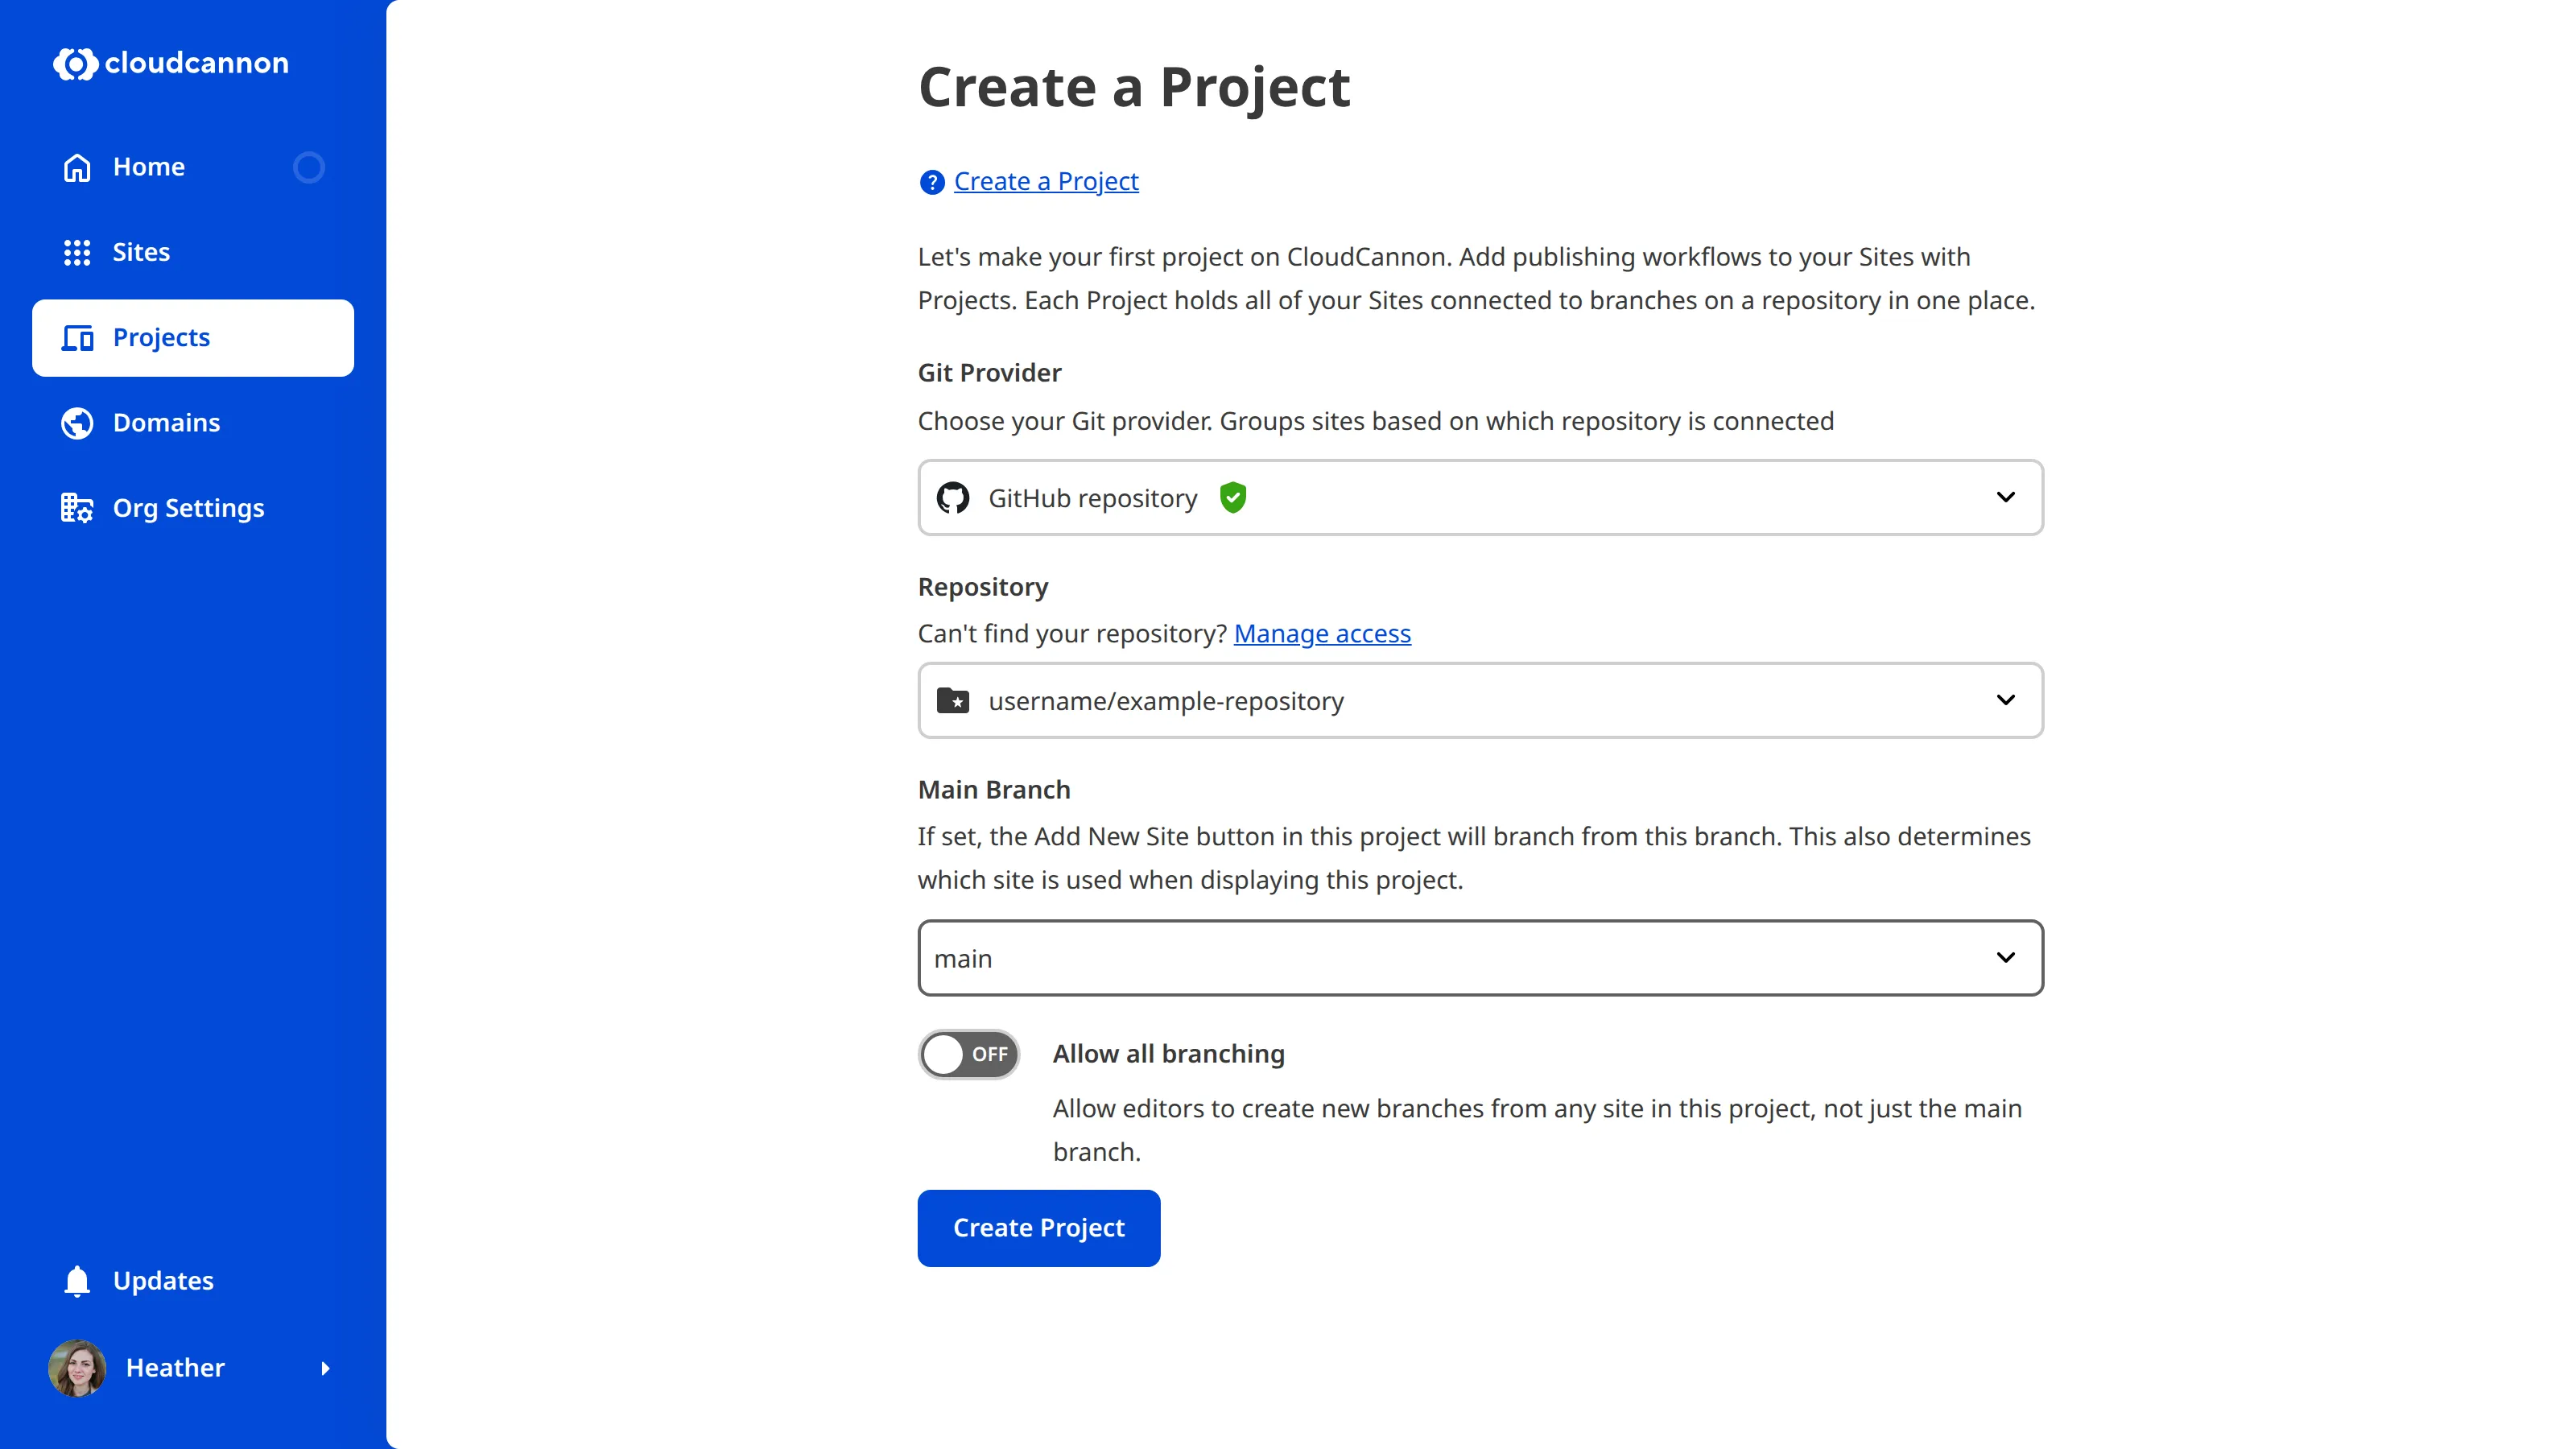Click the green verified shield badge
Screen dimensions: 2576x1449
click(x=1233, y=497)
